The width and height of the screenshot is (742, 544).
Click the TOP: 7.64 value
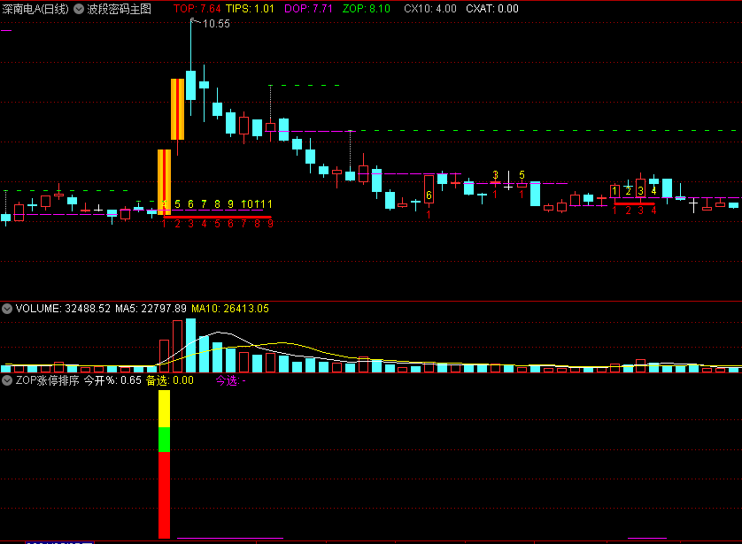(x=197, y=9)
